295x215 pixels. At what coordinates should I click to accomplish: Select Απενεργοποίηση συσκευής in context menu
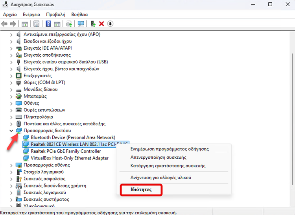click(x=158, y=158)
